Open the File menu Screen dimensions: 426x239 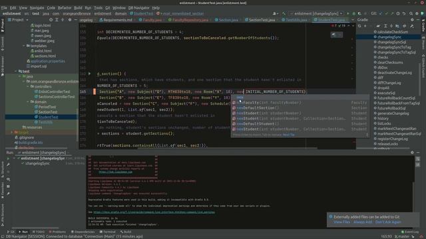point(4,8)
